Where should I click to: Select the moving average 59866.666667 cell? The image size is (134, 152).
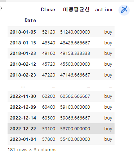pos(75,118)
